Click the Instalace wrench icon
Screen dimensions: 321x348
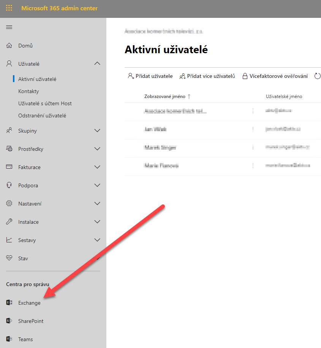(x=9, y=221)
